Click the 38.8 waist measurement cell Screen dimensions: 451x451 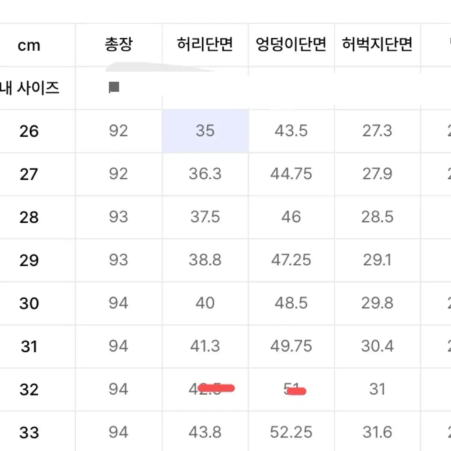click(x=205, y=260)
